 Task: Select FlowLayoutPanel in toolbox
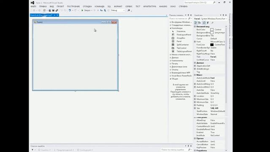click(x=182, y=35)
